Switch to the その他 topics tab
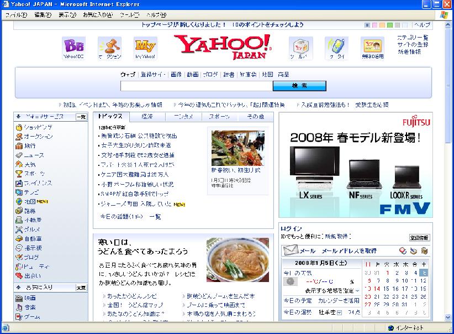454x334 pixels. [255, 117]
